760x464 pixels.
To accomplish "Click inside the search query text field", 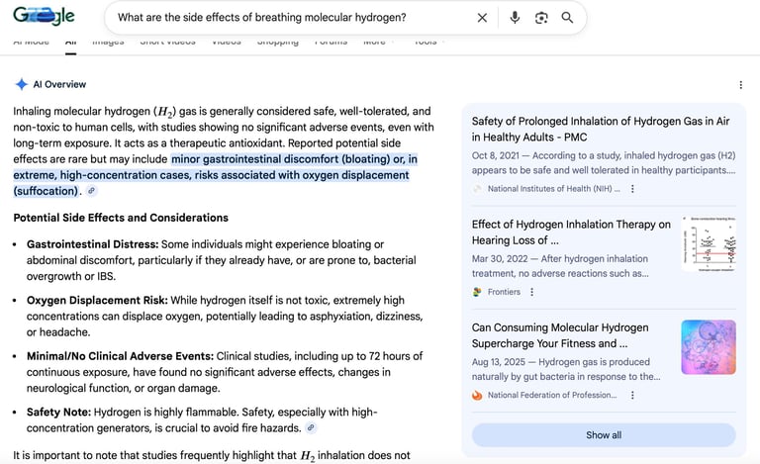I will point(287,18).
